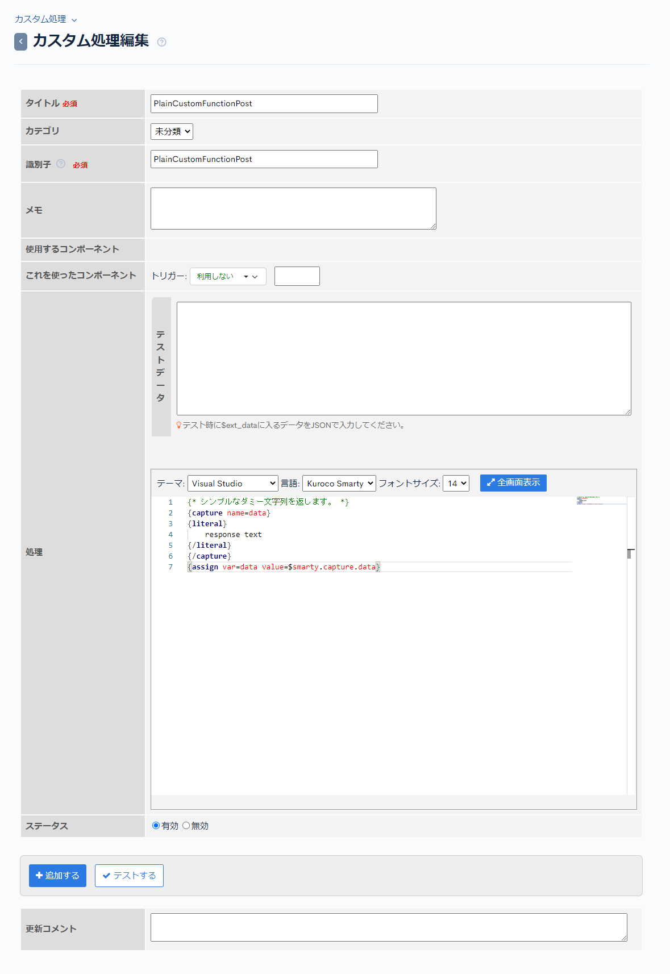Click inside the テストデータ JSON textarea
The image size is (670, 974).
404,359
